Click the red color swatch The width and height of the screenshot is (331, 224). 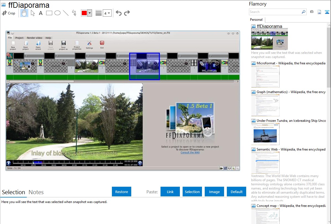[84, 13]
